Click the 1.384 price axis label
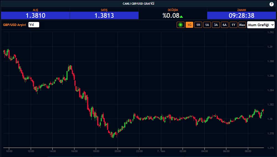Screen dimensions: 277x157 click(x=270, y=90)
